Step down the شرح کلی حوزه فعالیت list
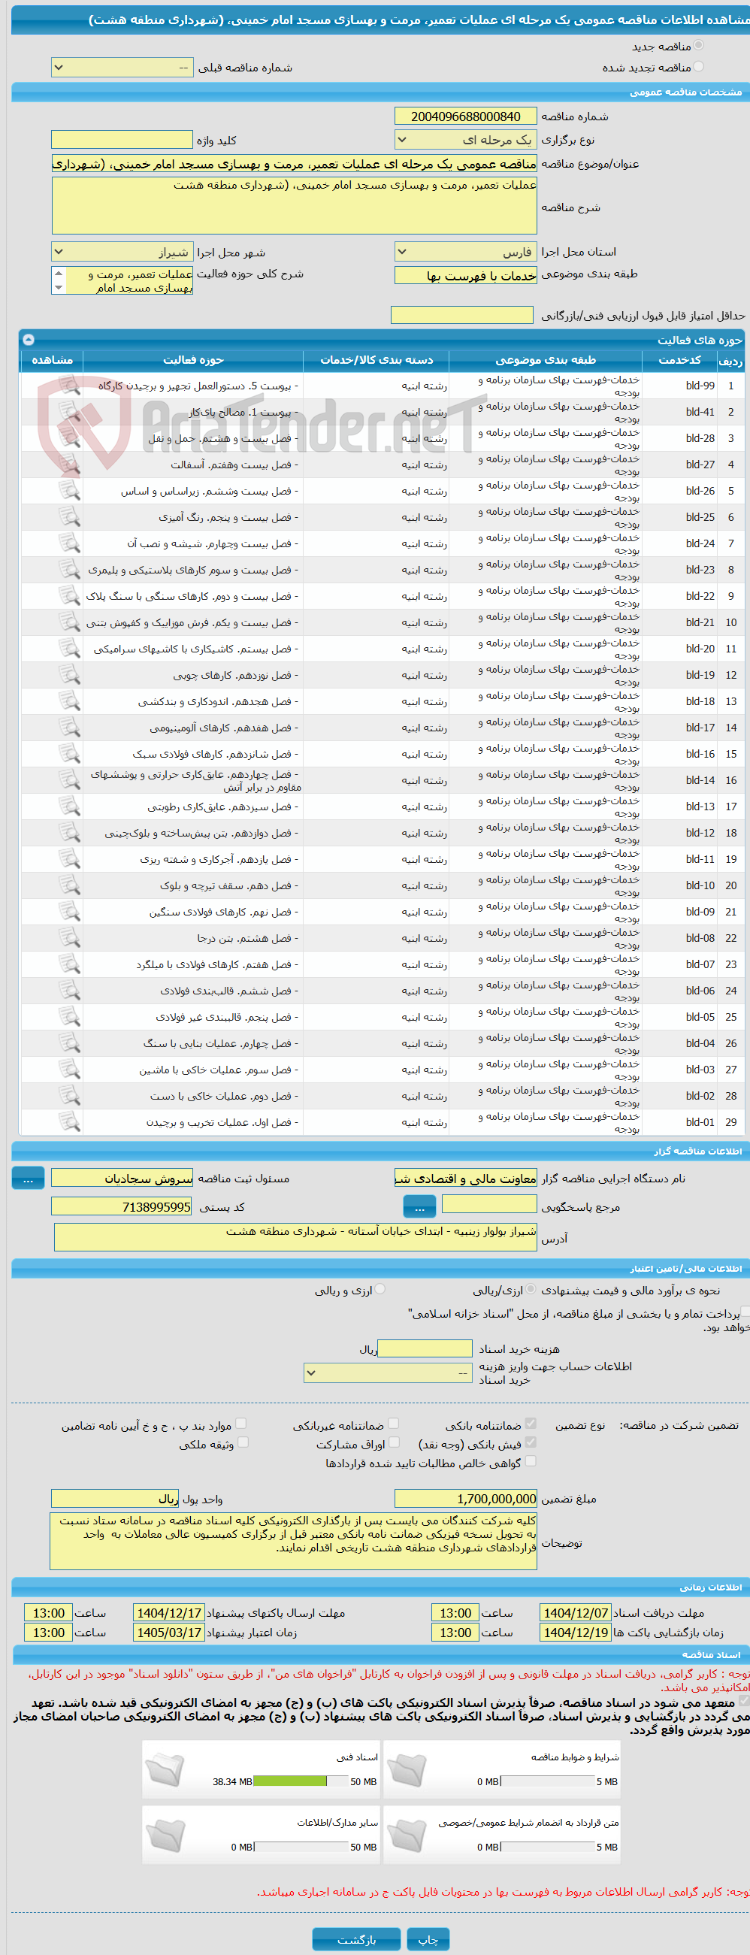Viewport: 750px width, 1955px height. 59,288
